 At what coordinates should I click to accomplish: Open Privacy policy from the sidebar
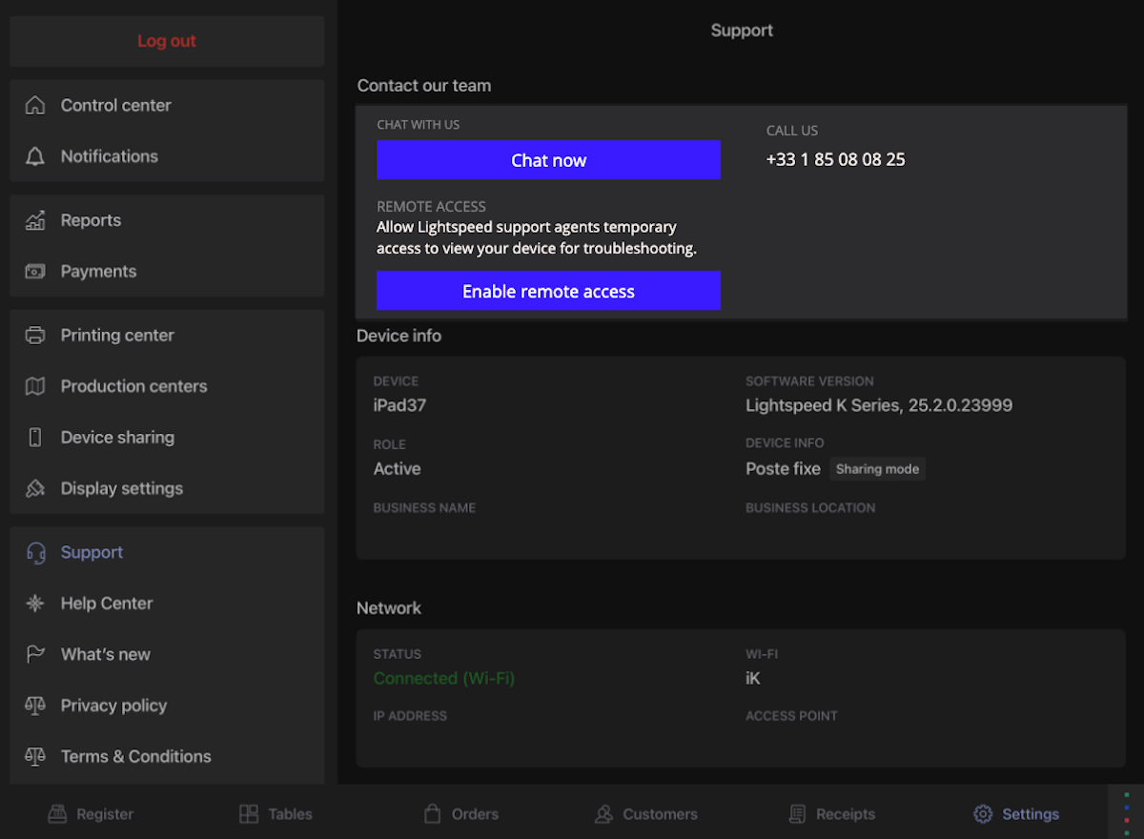click(113, 706)
